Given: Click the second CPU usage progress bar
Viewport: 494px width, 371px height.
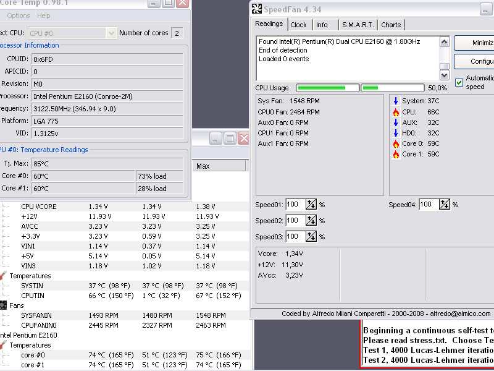Looking at the screenshot, I should tap(393, 88).
